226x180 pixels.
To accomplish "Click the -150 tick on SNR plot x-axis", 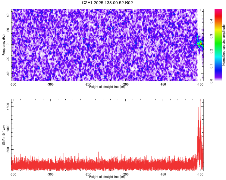I will tap(163, 174).
